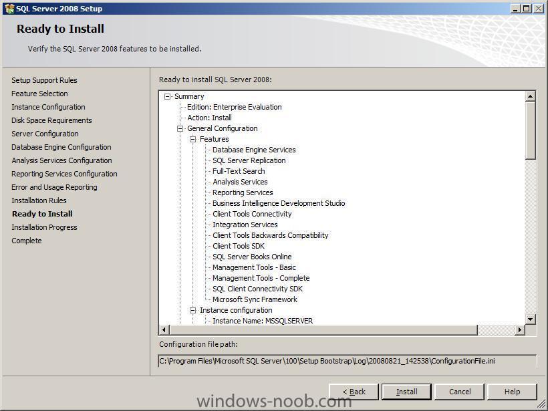
Task: Collapse the Summary tree node
Action: [167, 96]
